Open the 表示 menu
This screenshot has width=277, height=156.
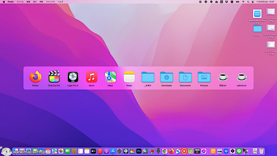(35, 2)
